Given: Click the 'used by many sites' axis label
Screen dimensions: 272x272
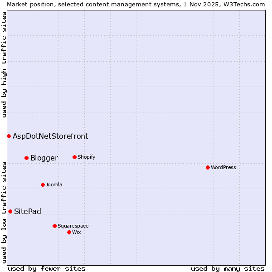Looking at the screenshot, I should (228, 268).
